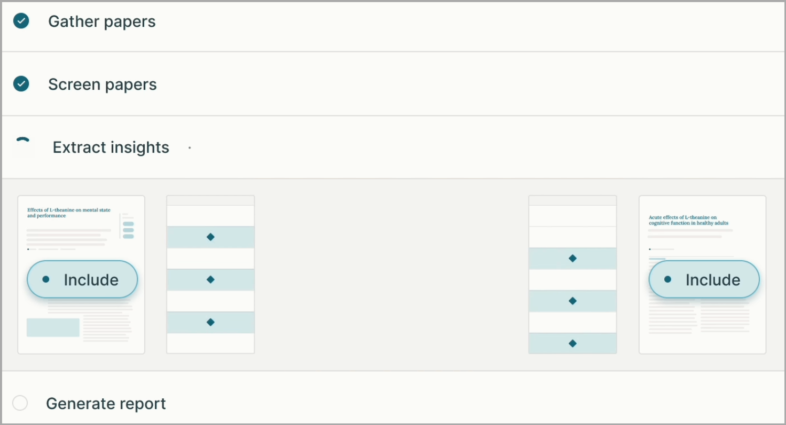Click Include on the cognitive function paper

pos(704,280)
